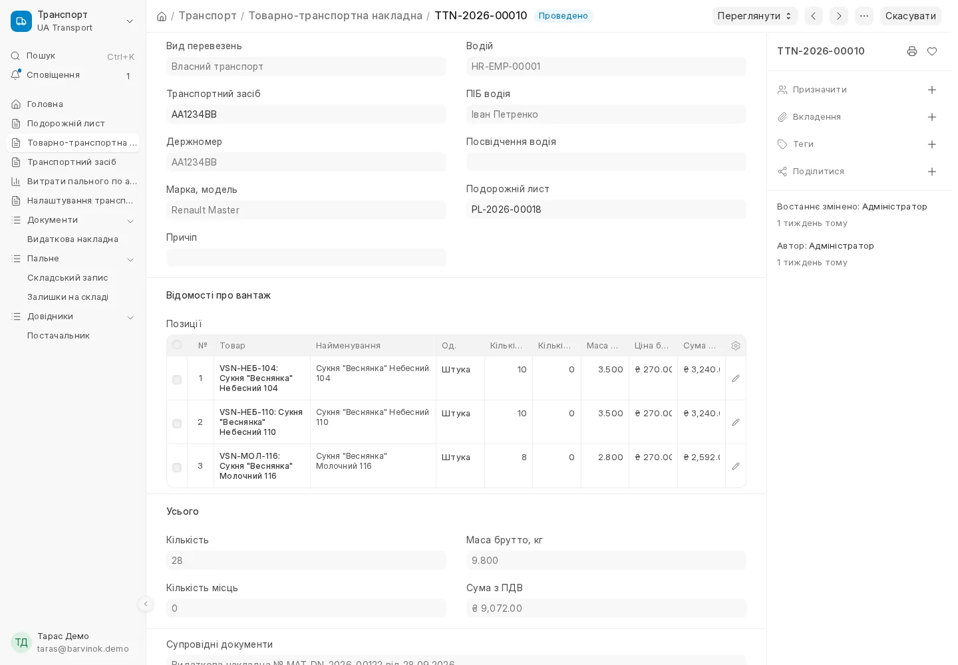Open table column settings gear
The image size is (958, 665).
736,346
